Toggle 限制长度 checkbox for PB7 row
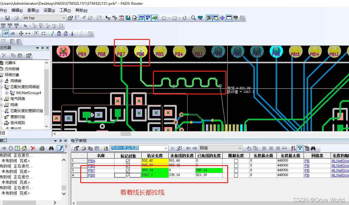This screenshot has height=205, width=349. tap(236, 171)
